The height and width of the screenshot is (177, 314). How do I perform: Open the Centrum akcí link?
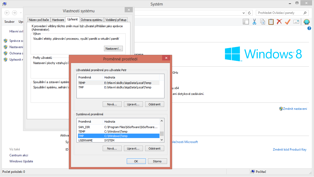19,155
